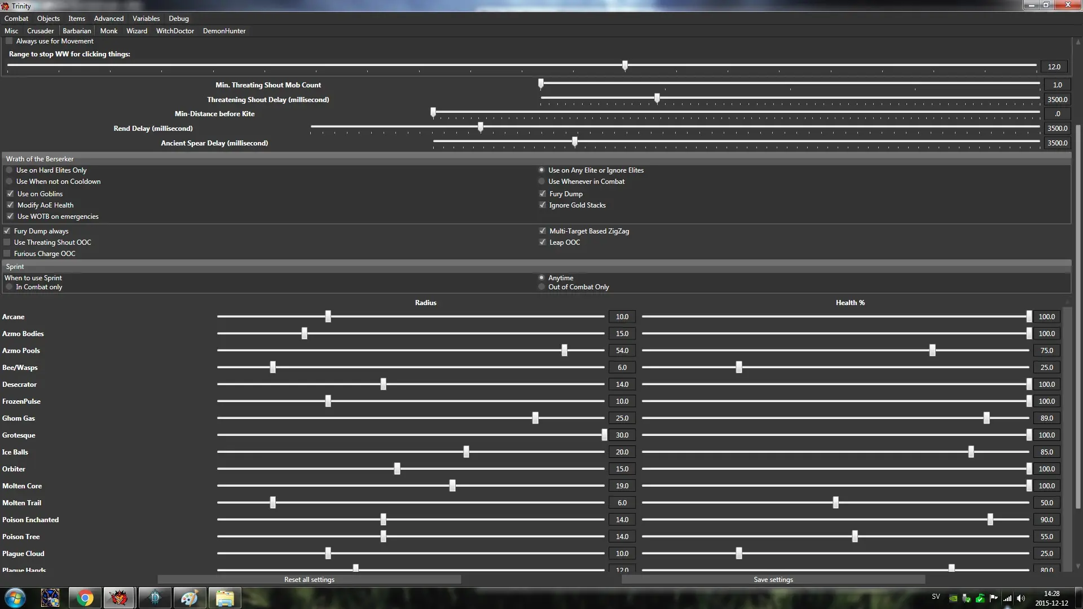Enable Use Threating Shout OOC

tap(7, 242)
